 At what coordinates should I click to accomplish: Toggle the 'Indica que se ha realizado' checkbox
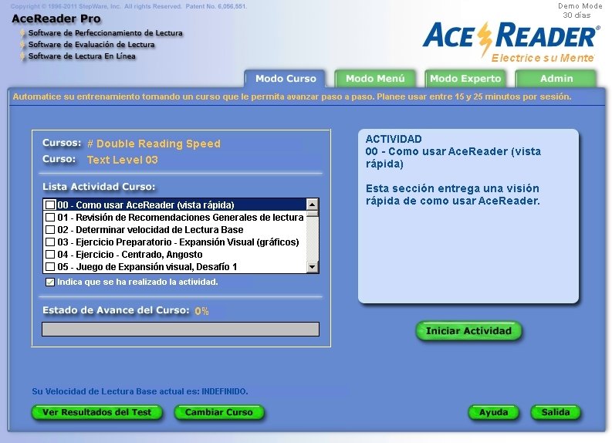[50, 282]
